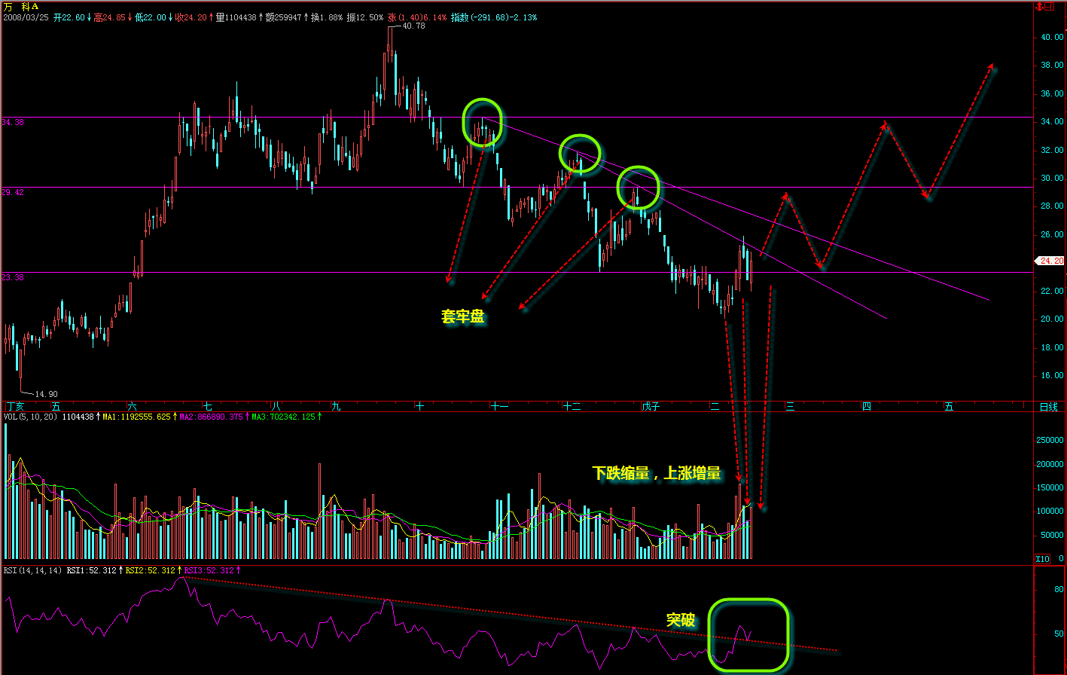Click the 250000 volume axis tick
This screenshot has width=1067, height=675.
(x=1050, y=441)
